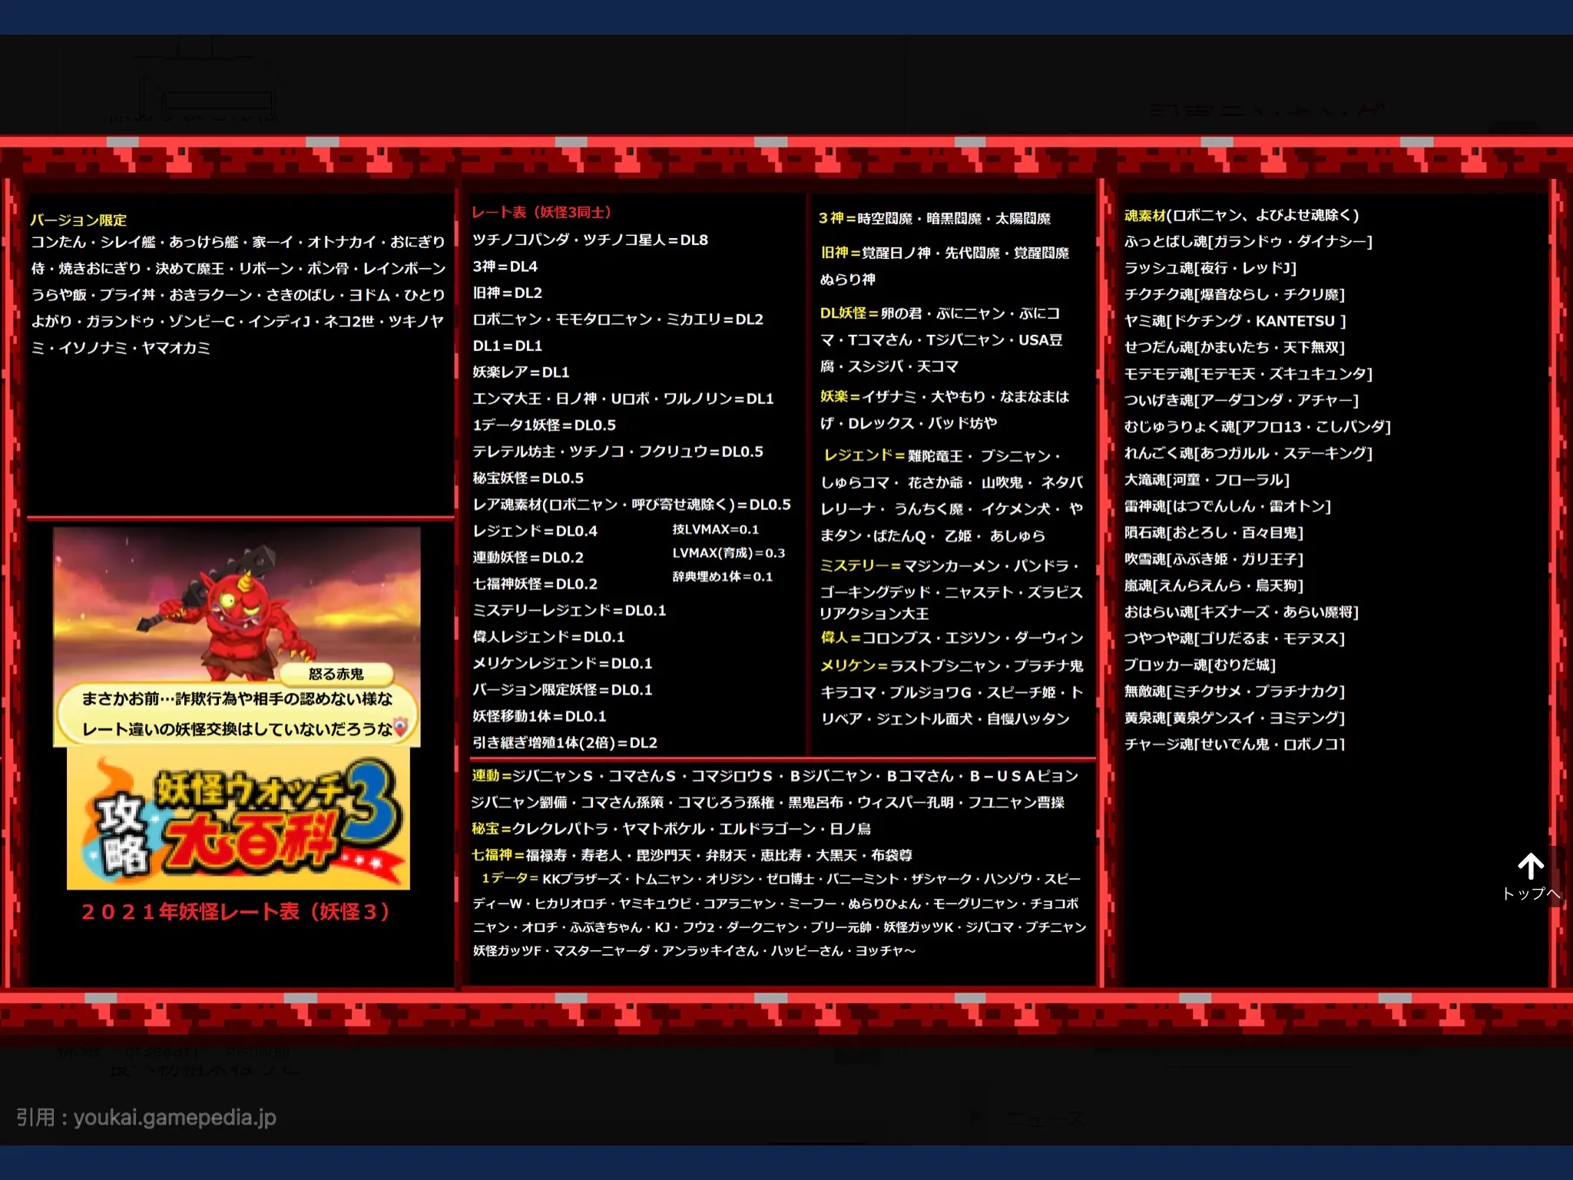The image size is (1573, 1180).
Task: Click the メリケン=ラストブシニャン line
Action: (x=952, y=666)
